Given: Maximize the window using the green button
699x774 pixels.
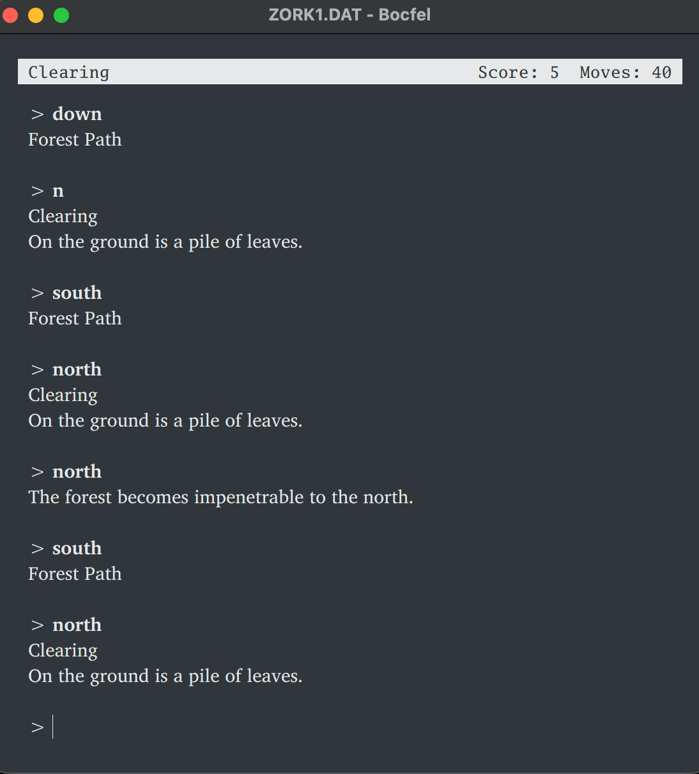Looking at the screenshot, I should point(61,15).
